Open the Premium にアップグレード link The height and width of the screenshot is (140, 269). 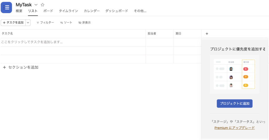click(x=235, y=128)
